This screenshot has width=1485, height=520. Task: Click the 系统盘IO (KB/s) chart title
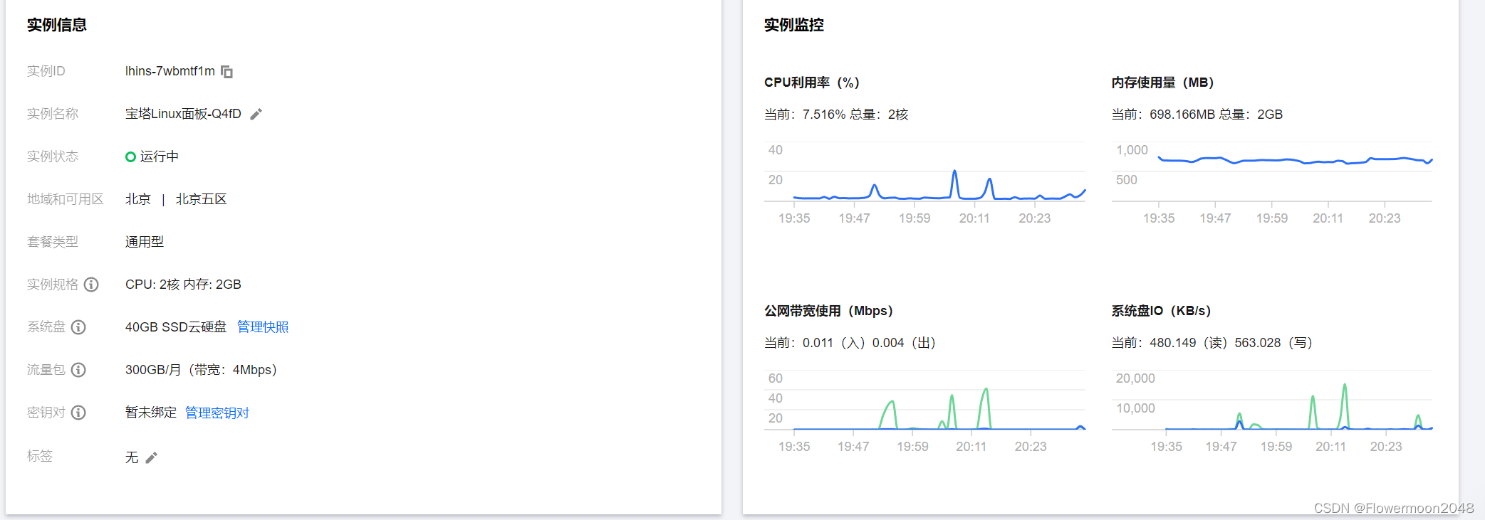click(1162, 311)
